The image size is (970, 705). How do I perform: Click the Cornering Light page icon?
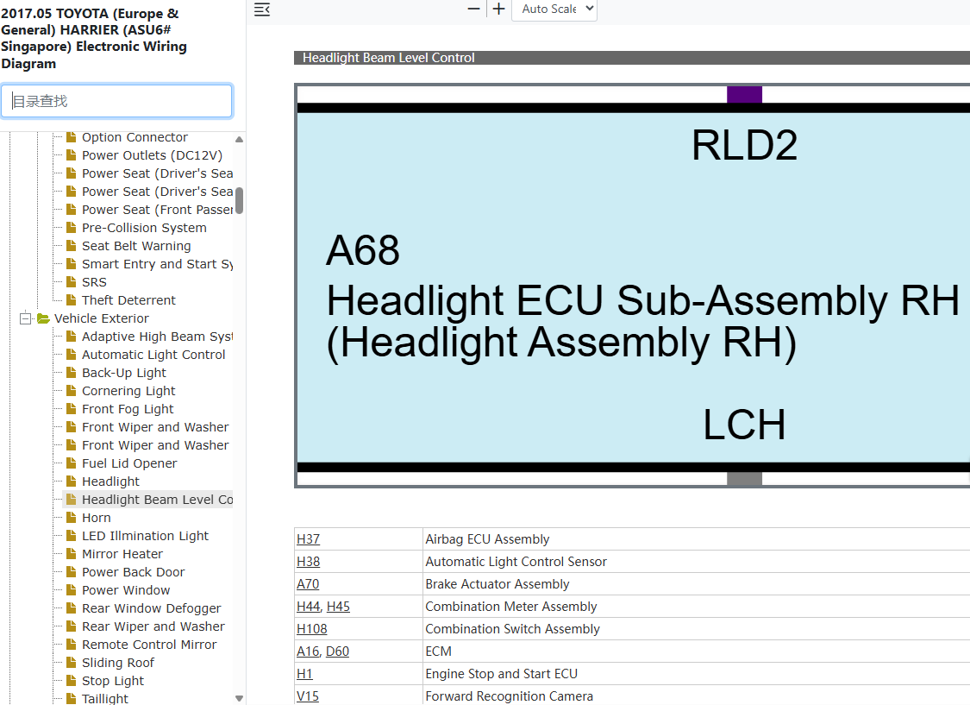[72, 391]
